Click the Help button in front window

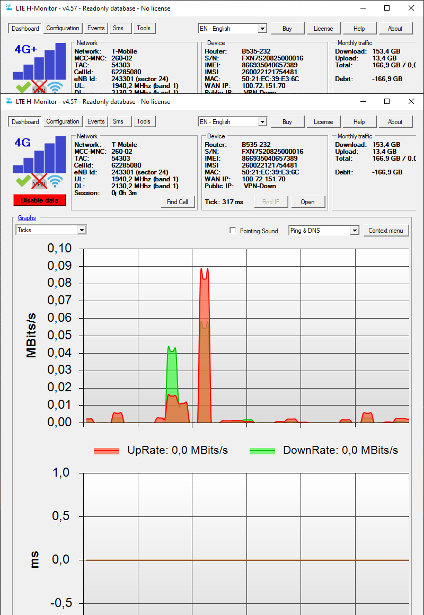pos(359,121)
